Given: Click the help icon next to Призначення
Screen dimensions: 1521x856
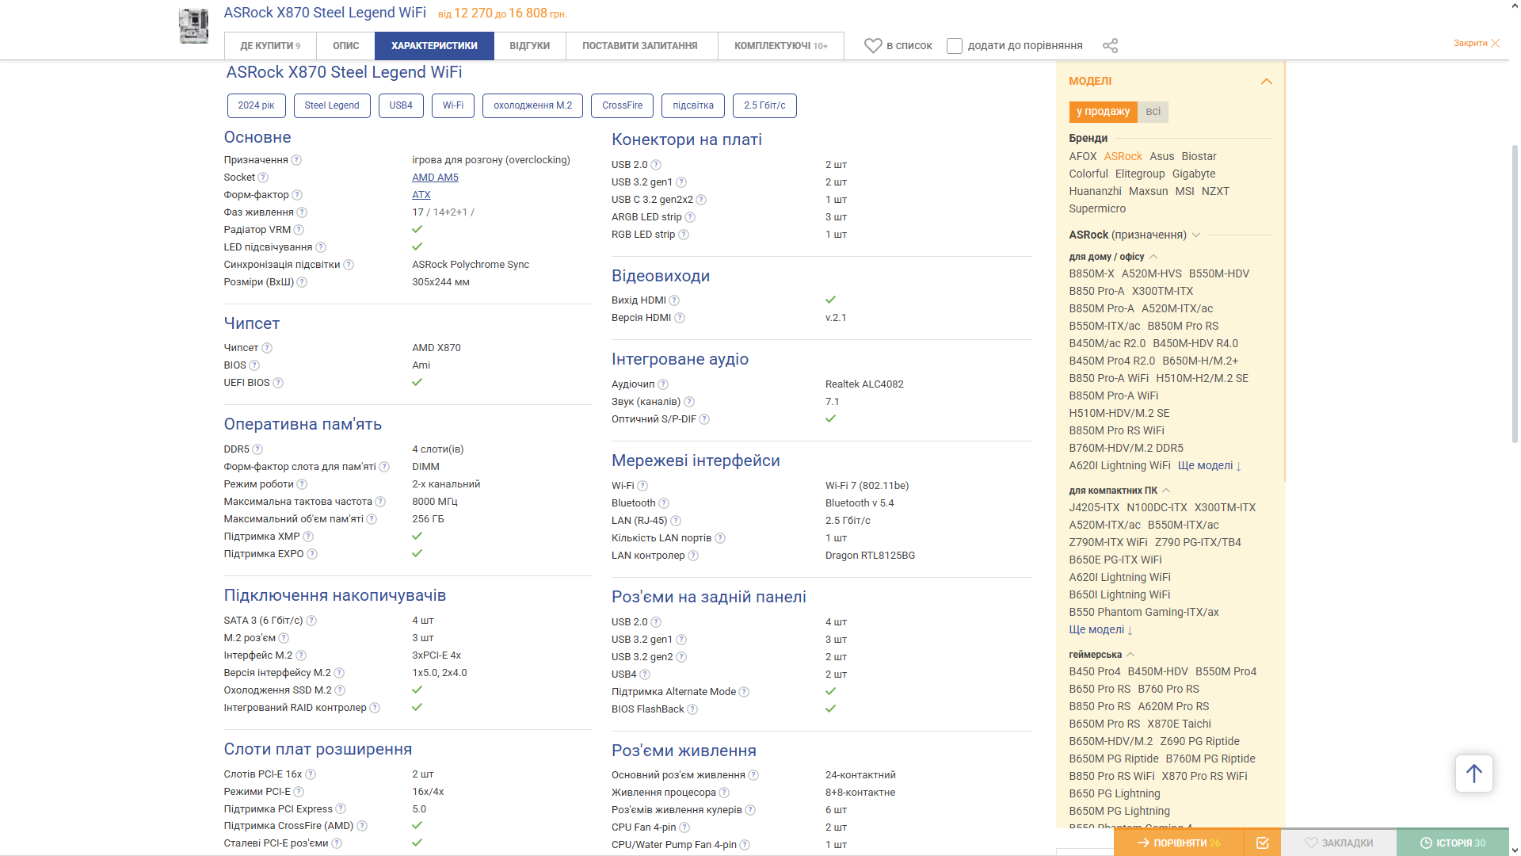Looking at the screenshot, I should click(296, 160).
